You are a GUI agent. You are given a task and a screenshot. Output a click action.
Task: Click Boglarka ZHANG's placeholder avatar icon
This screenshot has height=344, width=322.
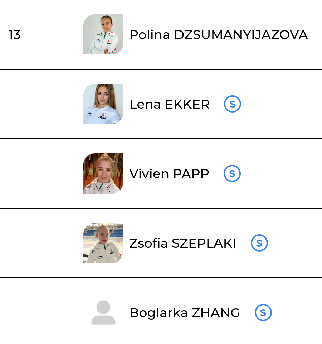pos(103,313)
